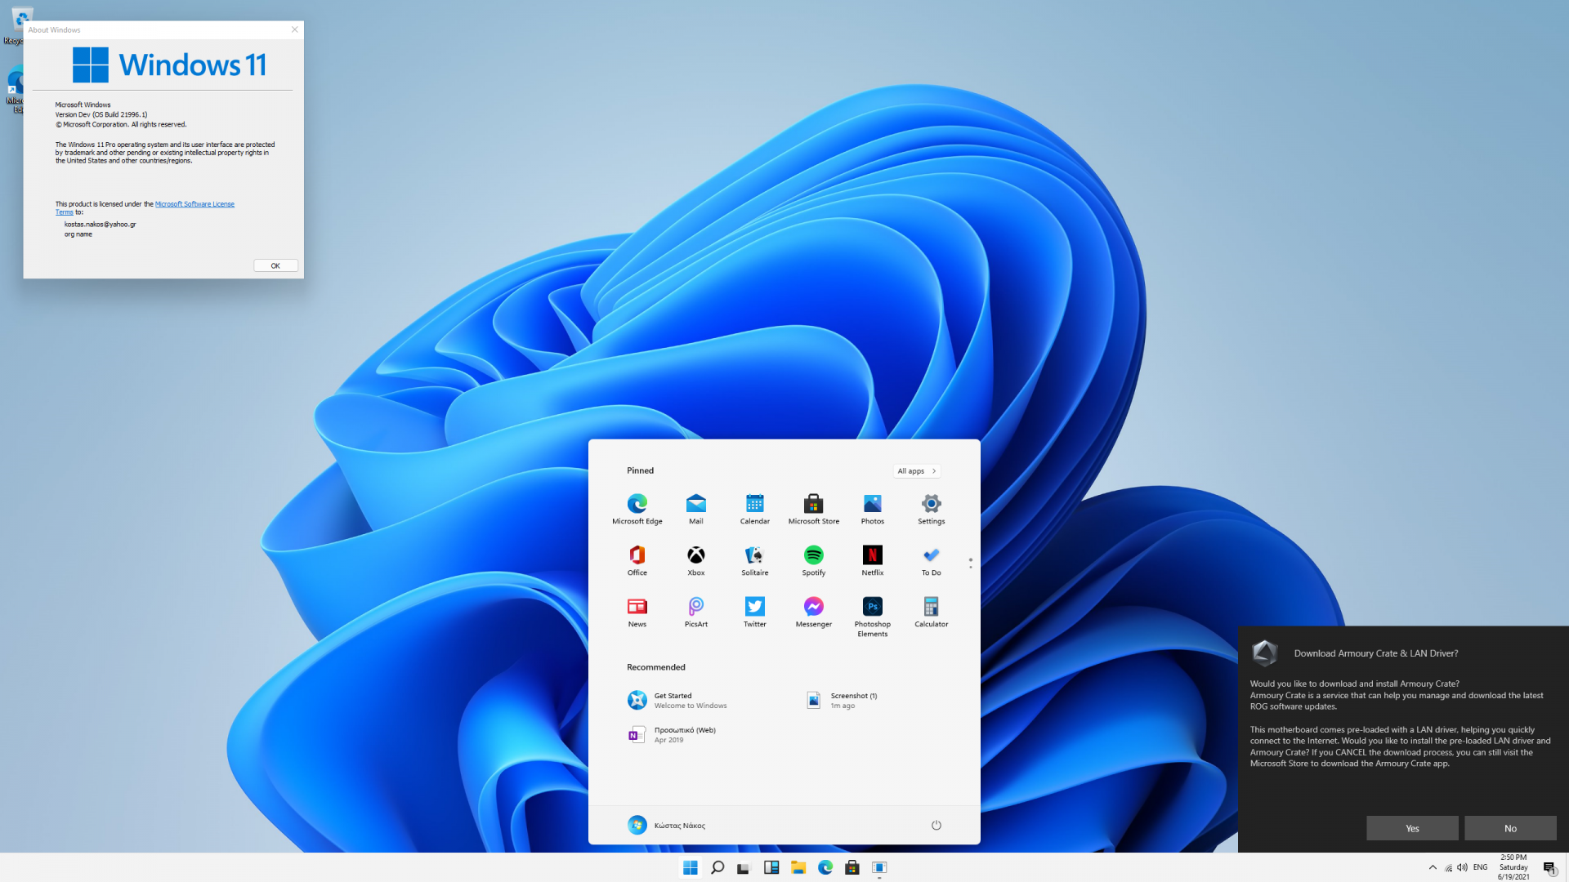Launch Photoshop Elements

(x=873, y=617)
